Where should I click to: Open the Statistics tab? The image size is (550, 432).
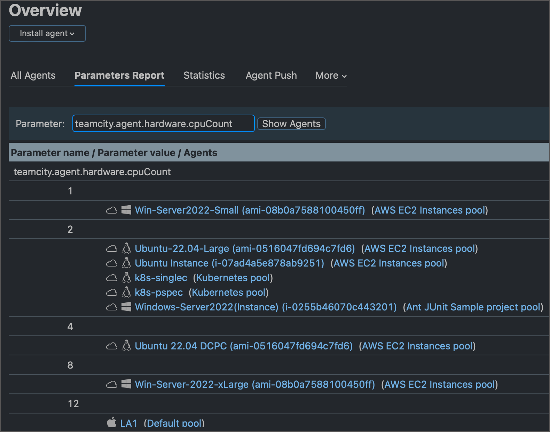pos(204,76)
